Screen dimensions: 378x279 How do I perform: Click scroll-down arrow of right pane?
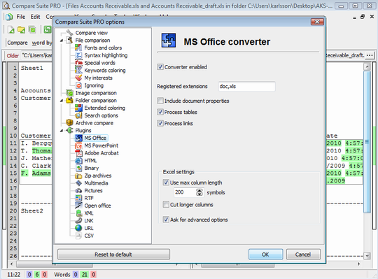tap(367, 256)
